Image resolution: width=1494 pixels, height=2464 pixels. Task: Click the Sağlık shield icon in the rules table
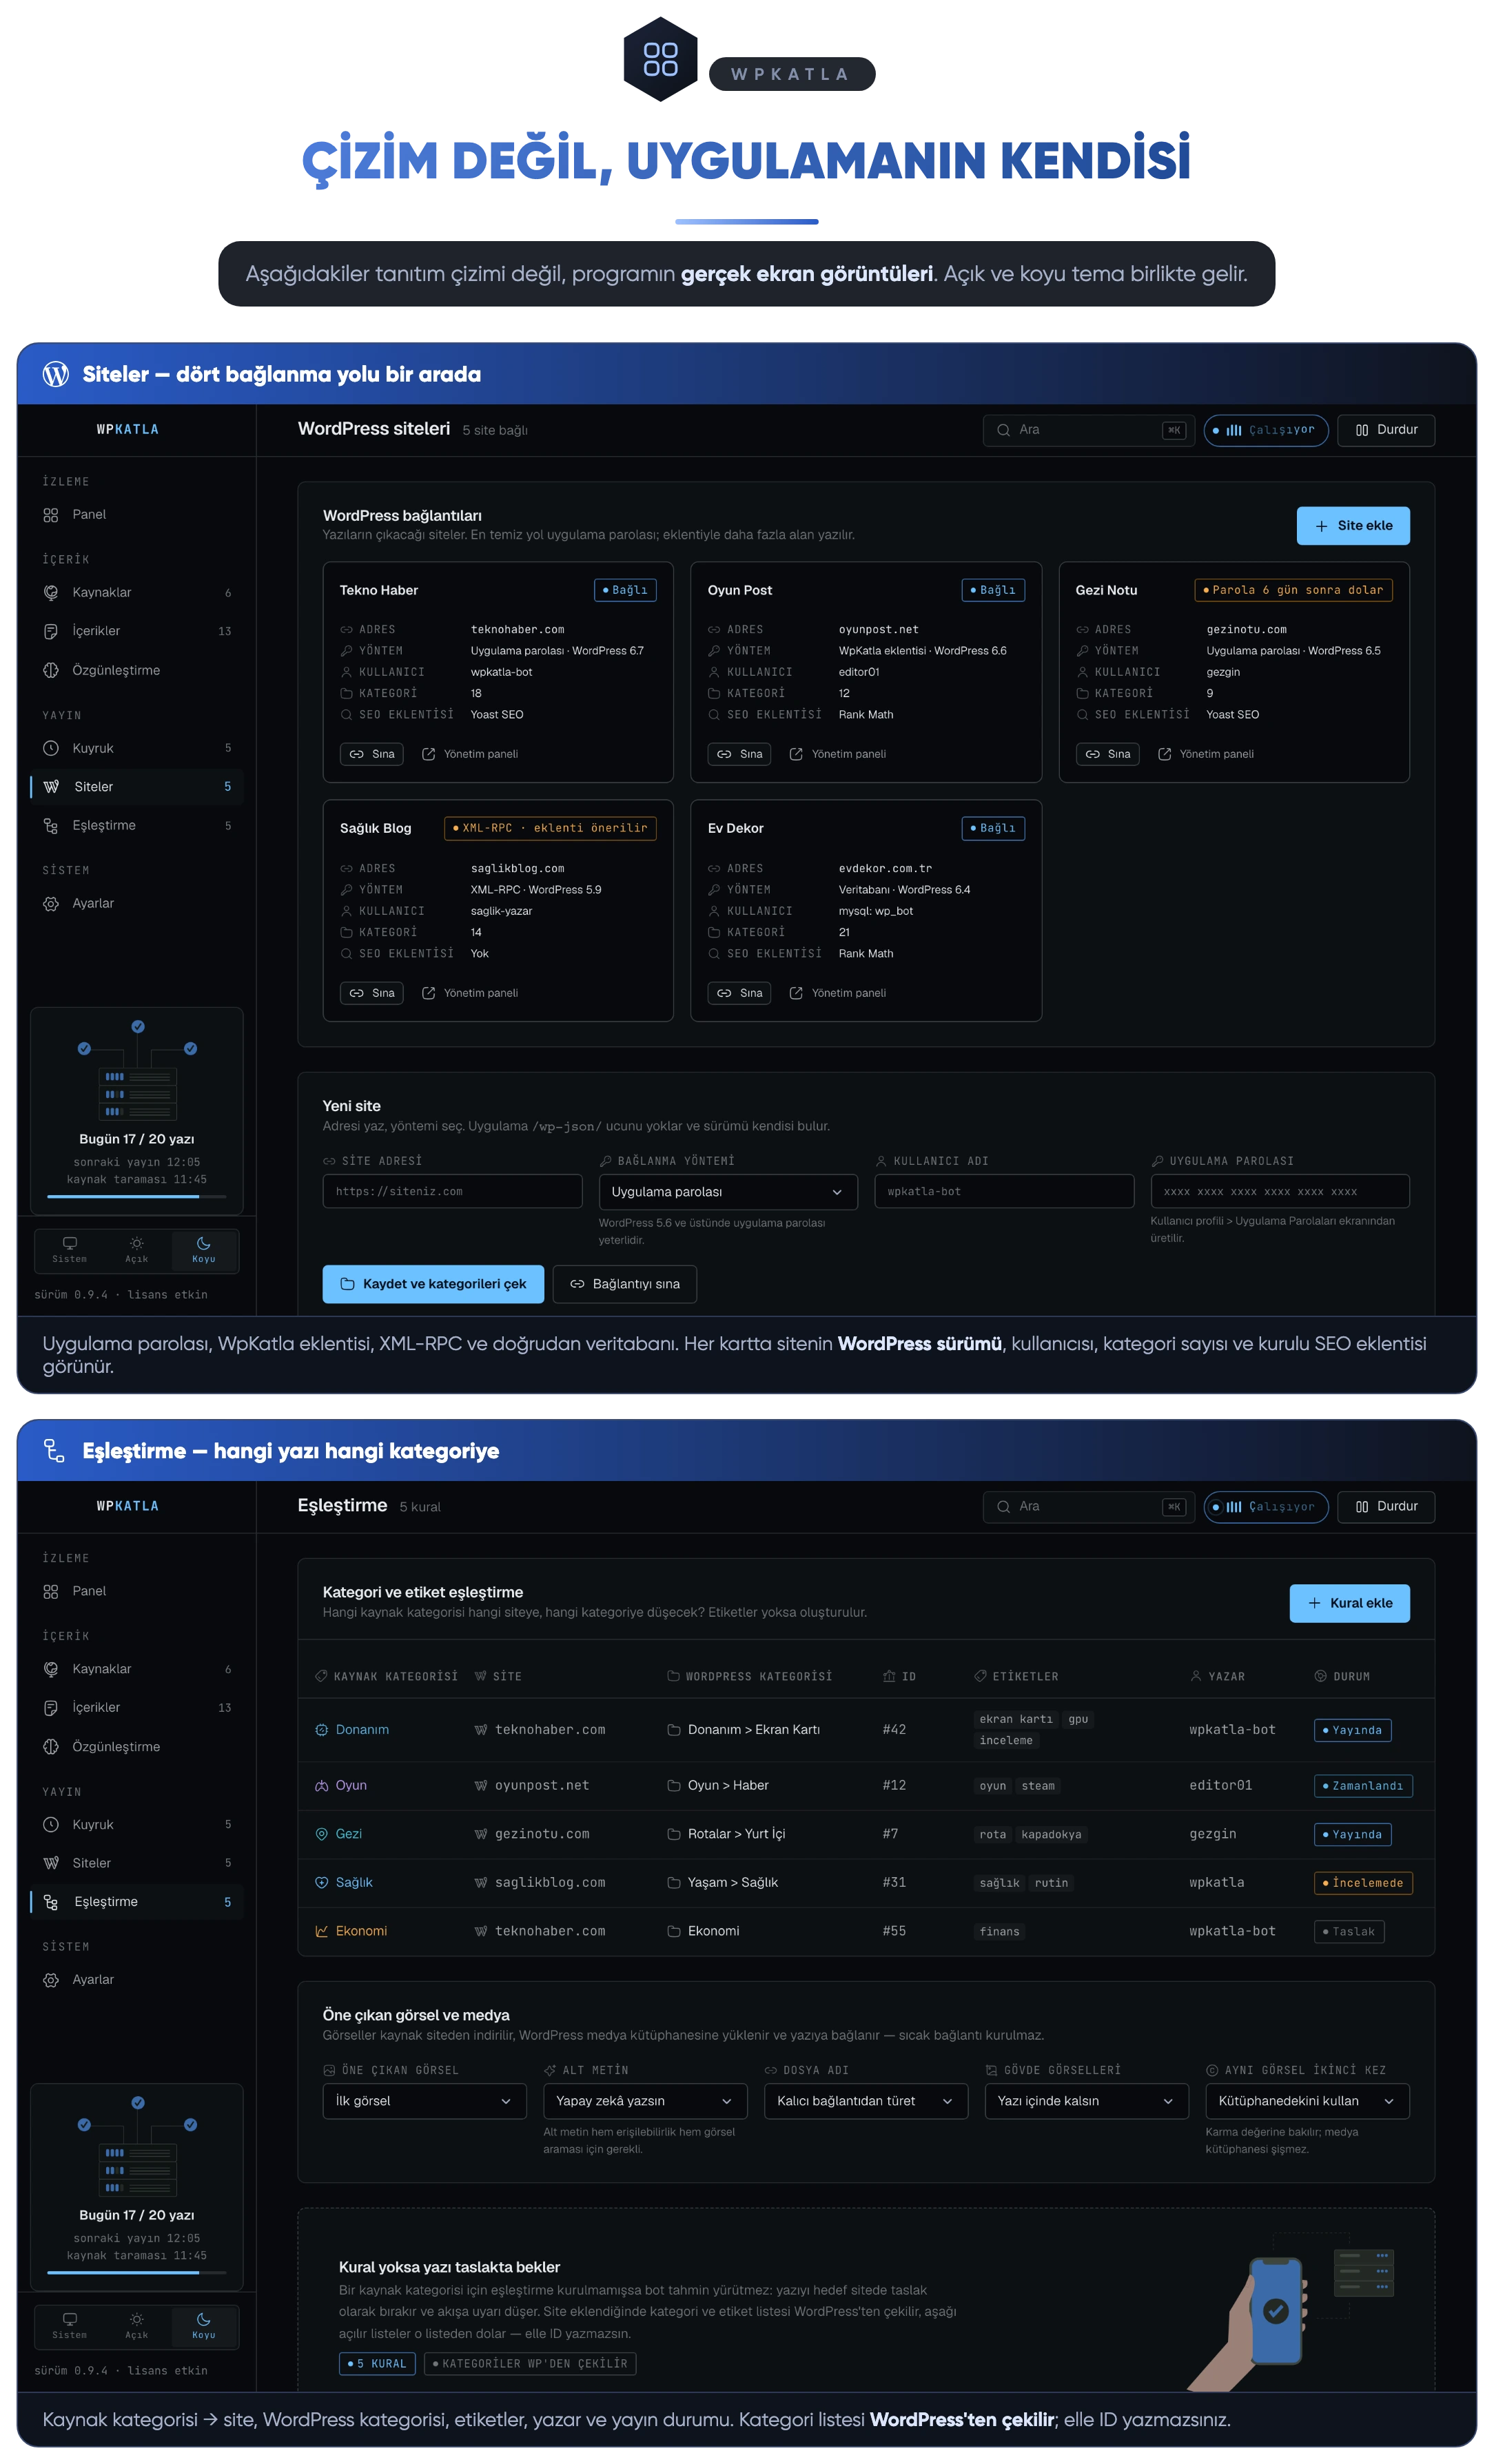pyautogui.click(x=323, y=1883)
